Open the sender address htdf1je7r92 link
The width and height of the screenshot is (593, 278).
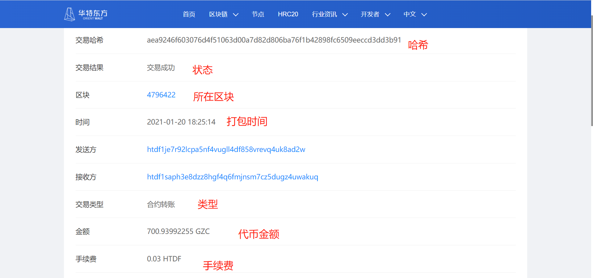tap(226, 149)
